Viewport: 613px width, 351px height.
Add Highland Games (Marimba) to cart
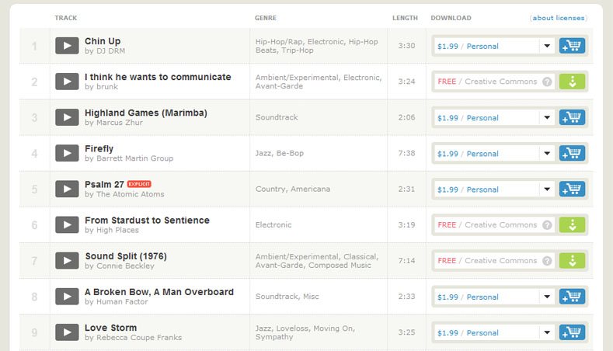[572, 117]
